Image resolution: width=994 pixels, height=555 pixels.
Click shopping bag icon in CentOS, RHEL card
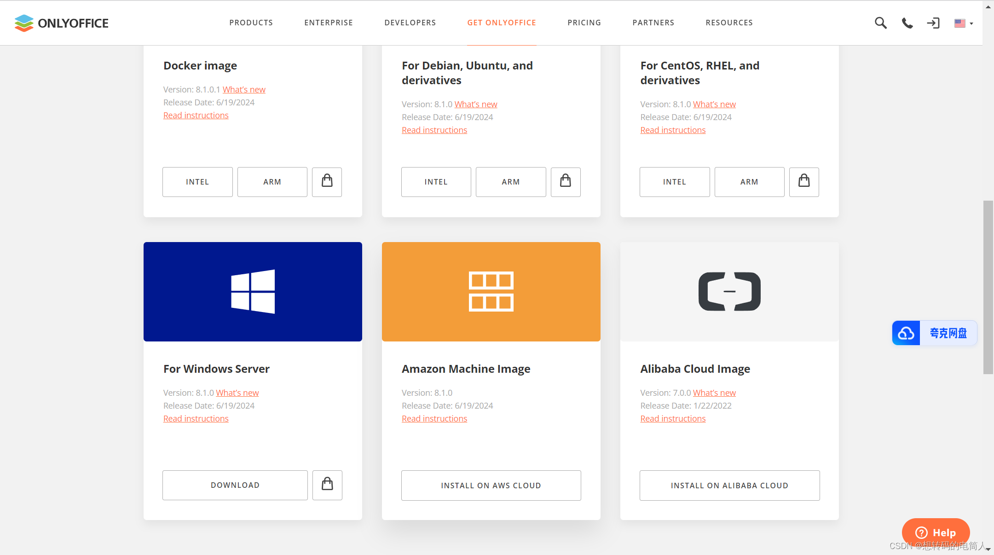(804, 182)
